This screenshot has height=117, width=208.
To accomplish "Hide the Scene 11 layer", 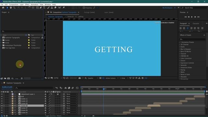I will pyautogui.click(x=2, y=99).
